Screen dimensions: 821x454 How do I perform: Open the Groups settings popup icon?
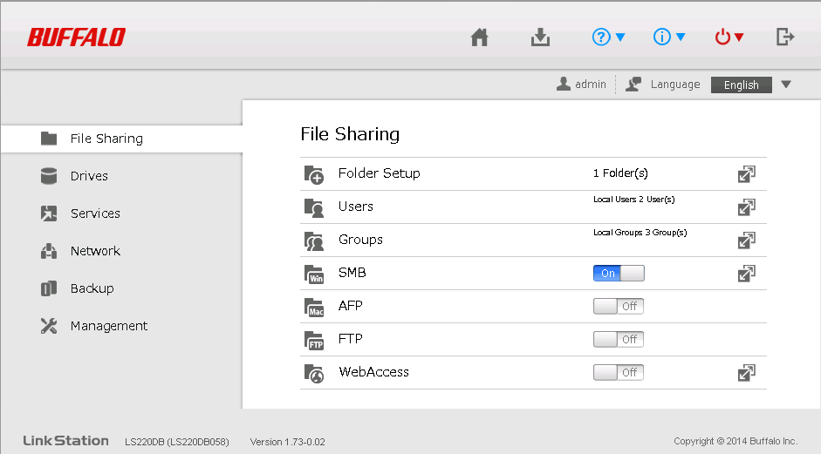pos(746,241)
